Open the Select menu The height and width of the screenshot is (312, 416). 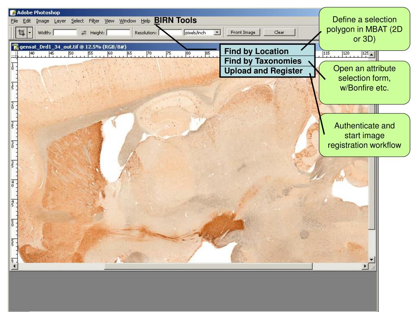[77, 21]
